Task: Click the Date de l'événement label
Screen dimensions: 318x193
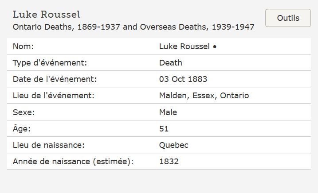Action: pos(55,79)
